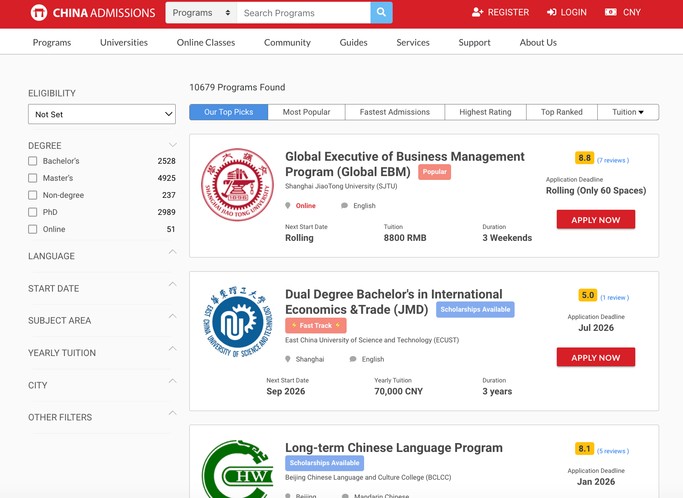Click the China Admissions logo icon
Screen dimensions: 683x498
tap(39, 13)
